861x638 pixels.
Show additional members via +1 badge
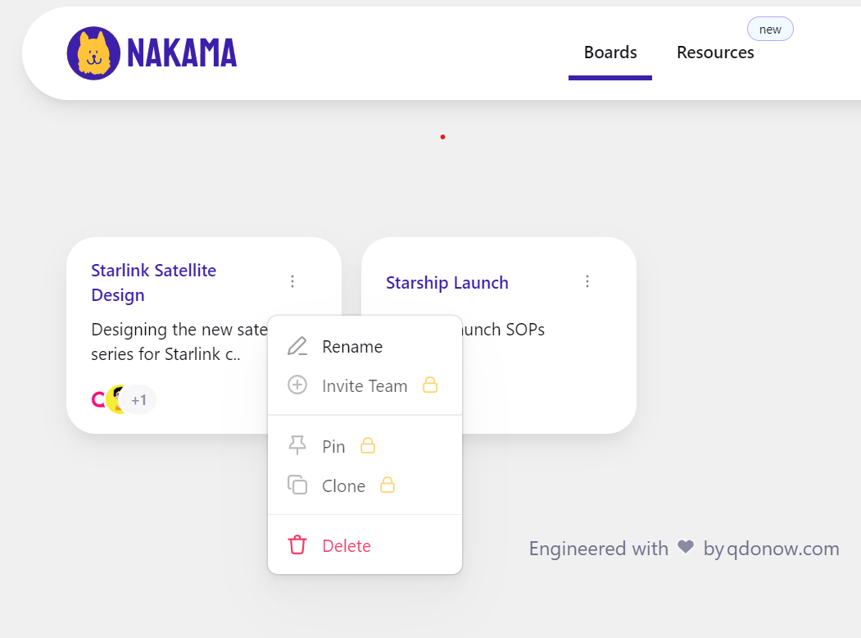pyautogui.click(x=138, y=399)
